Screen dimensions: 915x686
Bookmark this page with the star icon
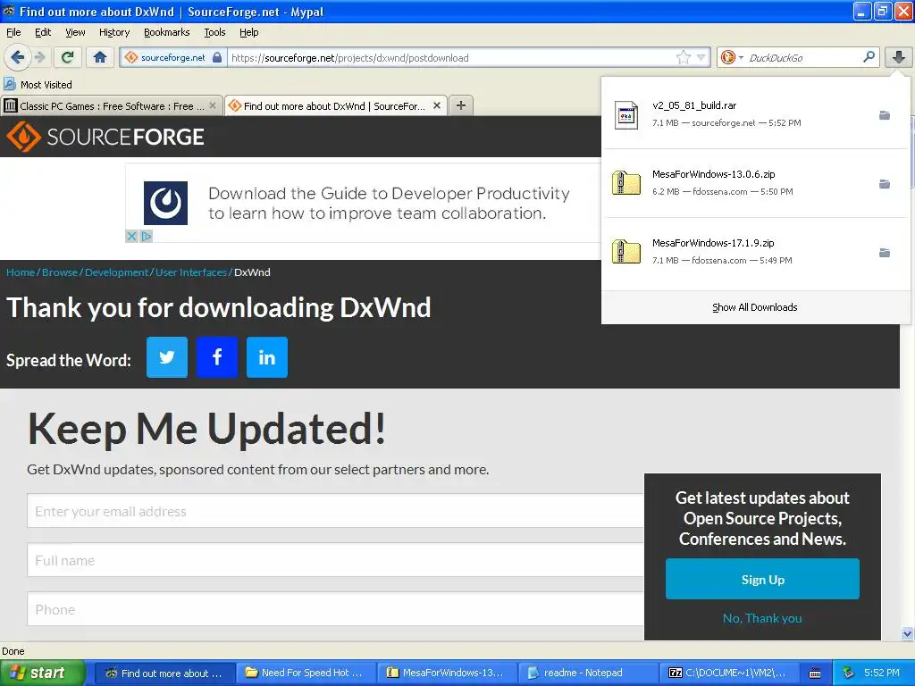coord(683,58)
